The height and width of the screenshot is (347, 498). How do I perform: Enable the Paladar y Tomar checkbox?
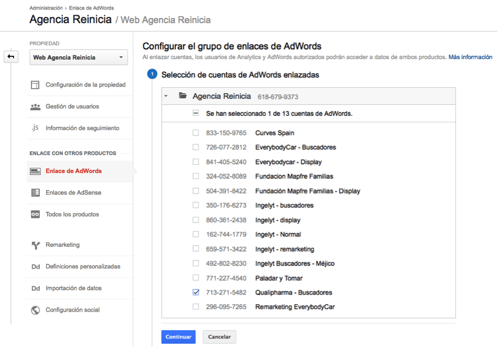[196, 278]
